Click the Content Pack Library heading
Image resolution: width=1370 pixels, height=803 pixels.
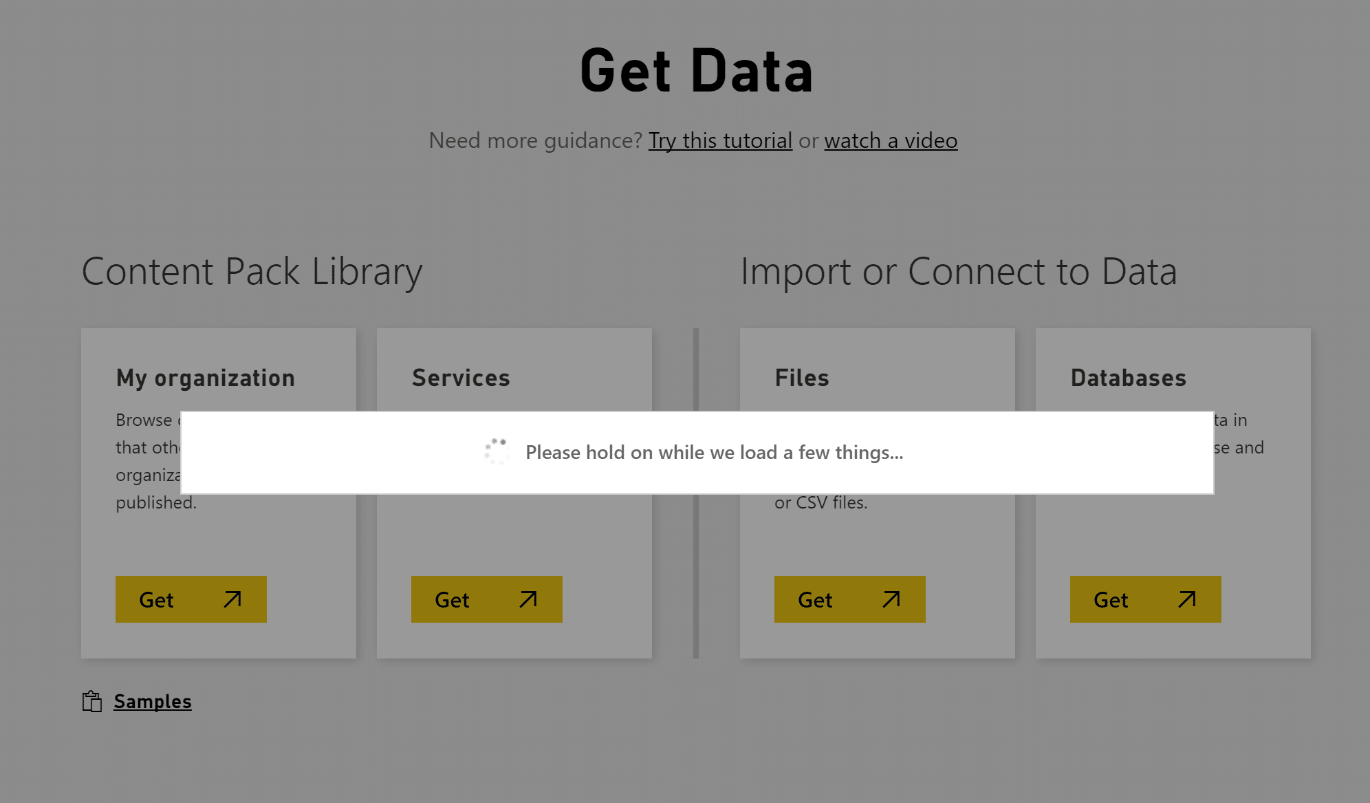252,271
